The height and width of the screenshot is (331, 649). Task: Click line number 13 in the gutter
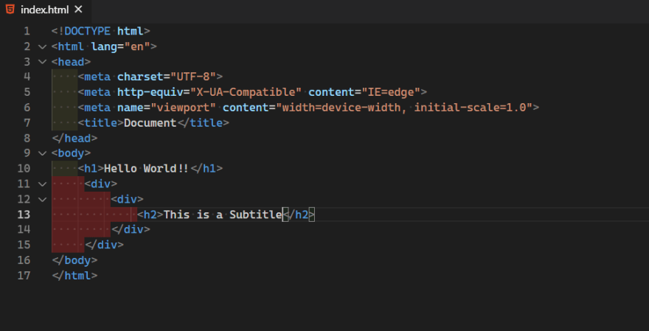tap(24, 215)
